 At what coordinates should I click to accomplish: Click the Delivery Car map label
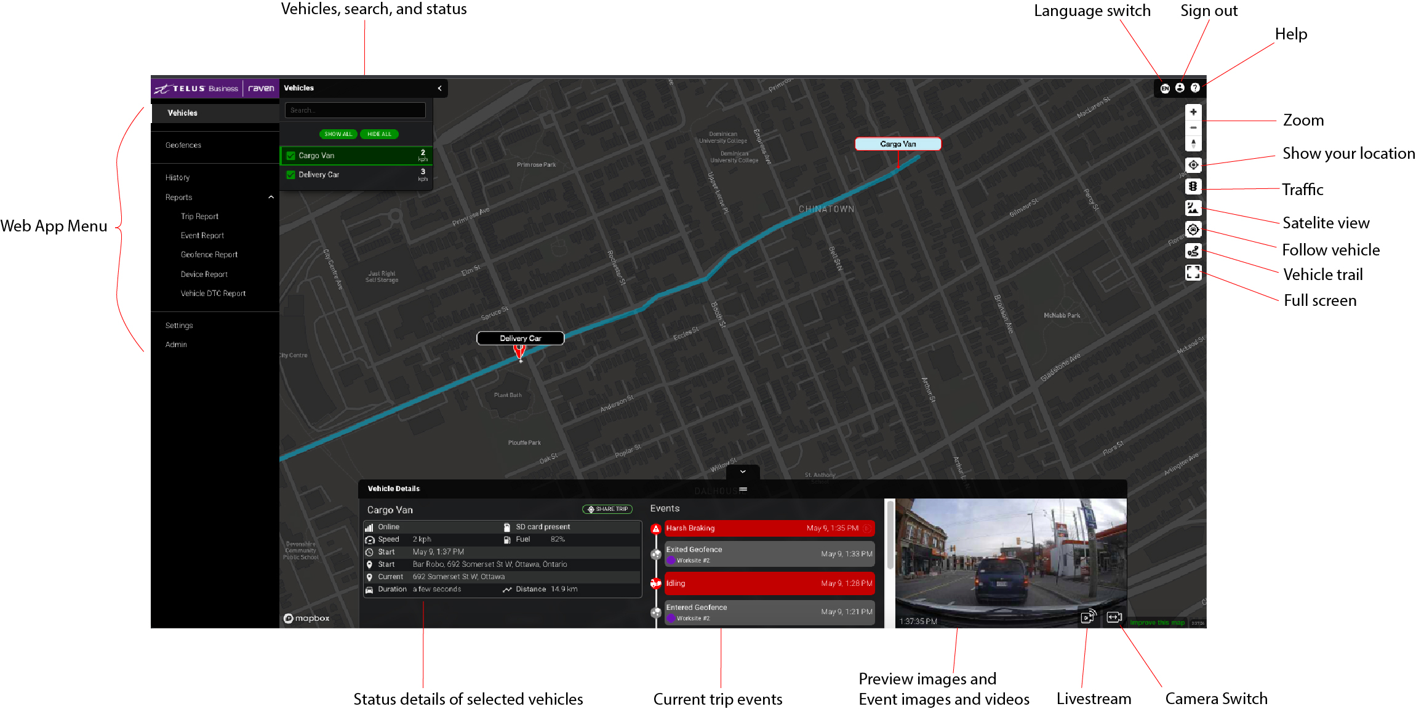pyautogui.click(x=521, y=338)
